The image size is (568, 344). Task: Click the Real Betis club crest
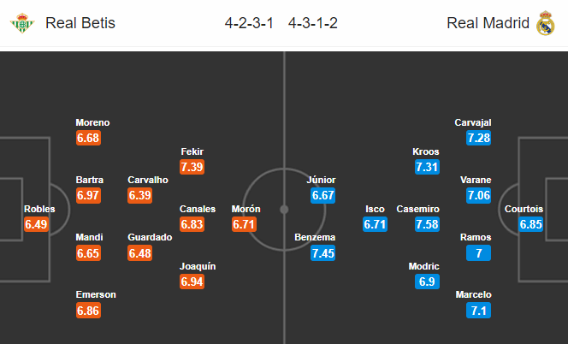click(x=21, y=23)
